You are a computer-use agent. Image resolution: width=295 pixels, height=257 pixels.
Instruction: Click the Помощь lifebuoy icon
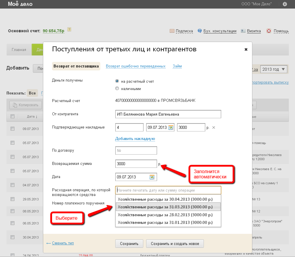[269, 31]
